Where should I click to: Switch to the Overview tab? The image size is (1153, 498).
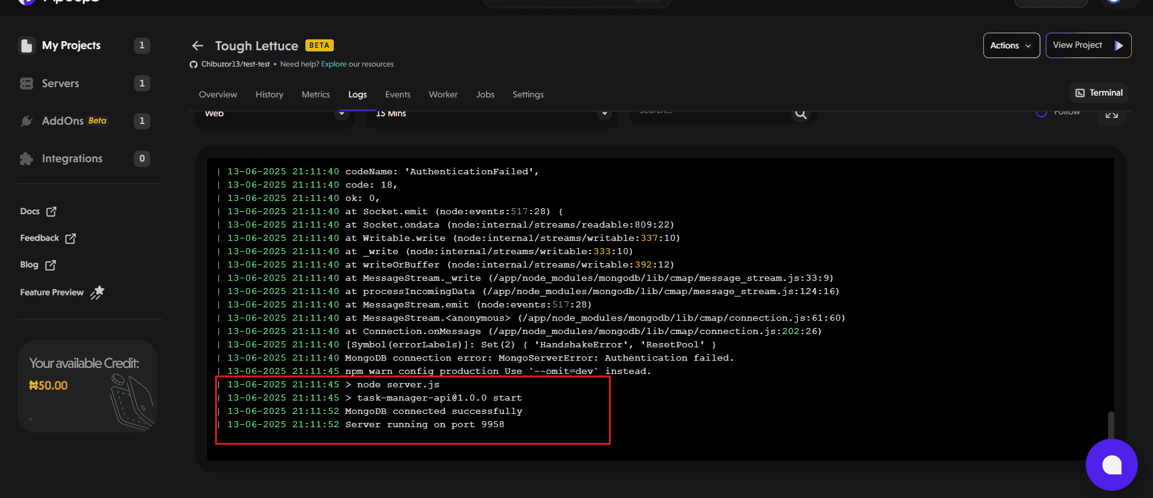[x=218, y=94]
